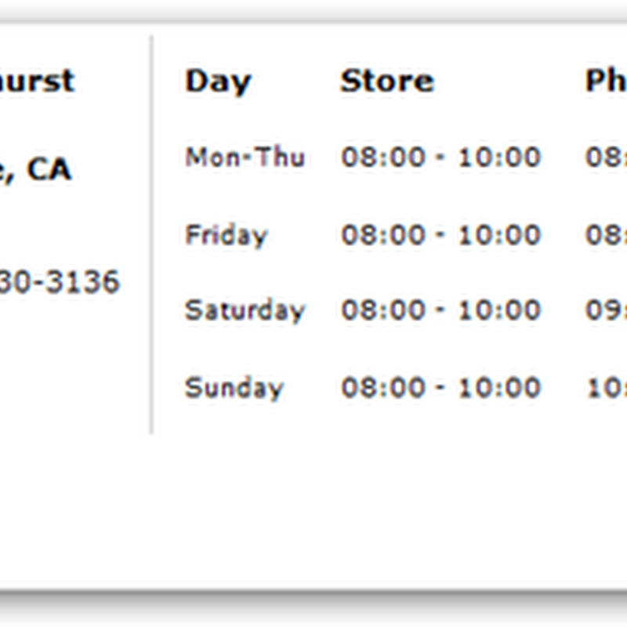Click Friday's store hours 08:00 - 10:00

pos(440,234)
